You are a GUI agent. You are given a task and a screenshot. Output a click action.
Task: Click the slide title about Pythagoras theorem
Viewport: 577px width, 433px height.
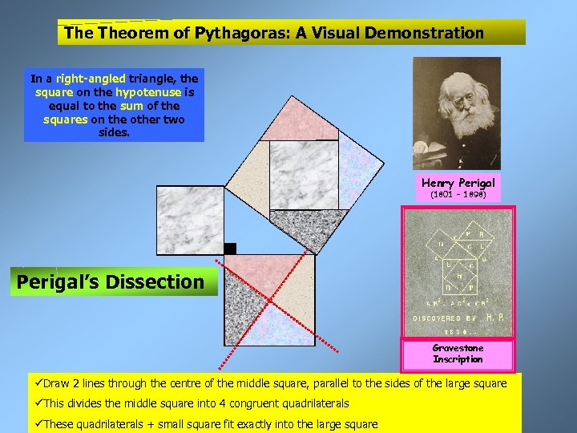click(291, 32)
